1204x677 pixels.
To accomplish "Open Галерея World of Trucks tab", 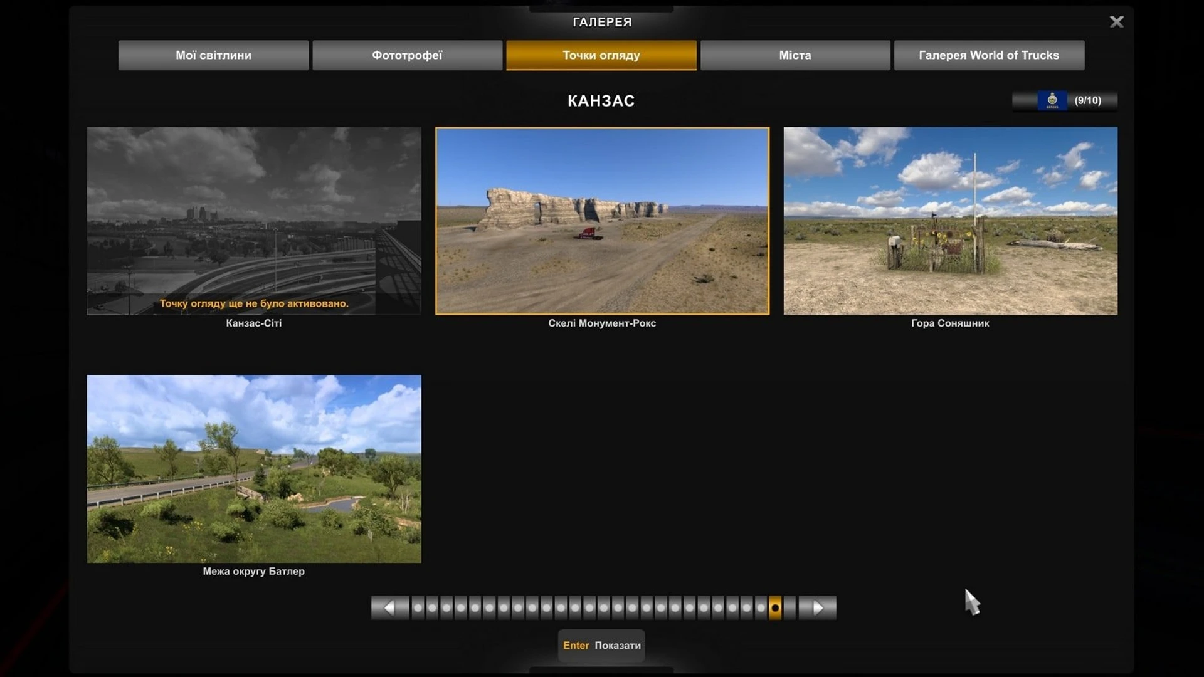I will (x=989, y=55).
